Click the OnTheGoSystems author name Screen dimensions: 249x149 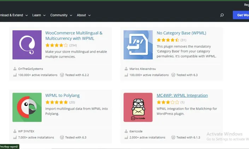[30, 69]
